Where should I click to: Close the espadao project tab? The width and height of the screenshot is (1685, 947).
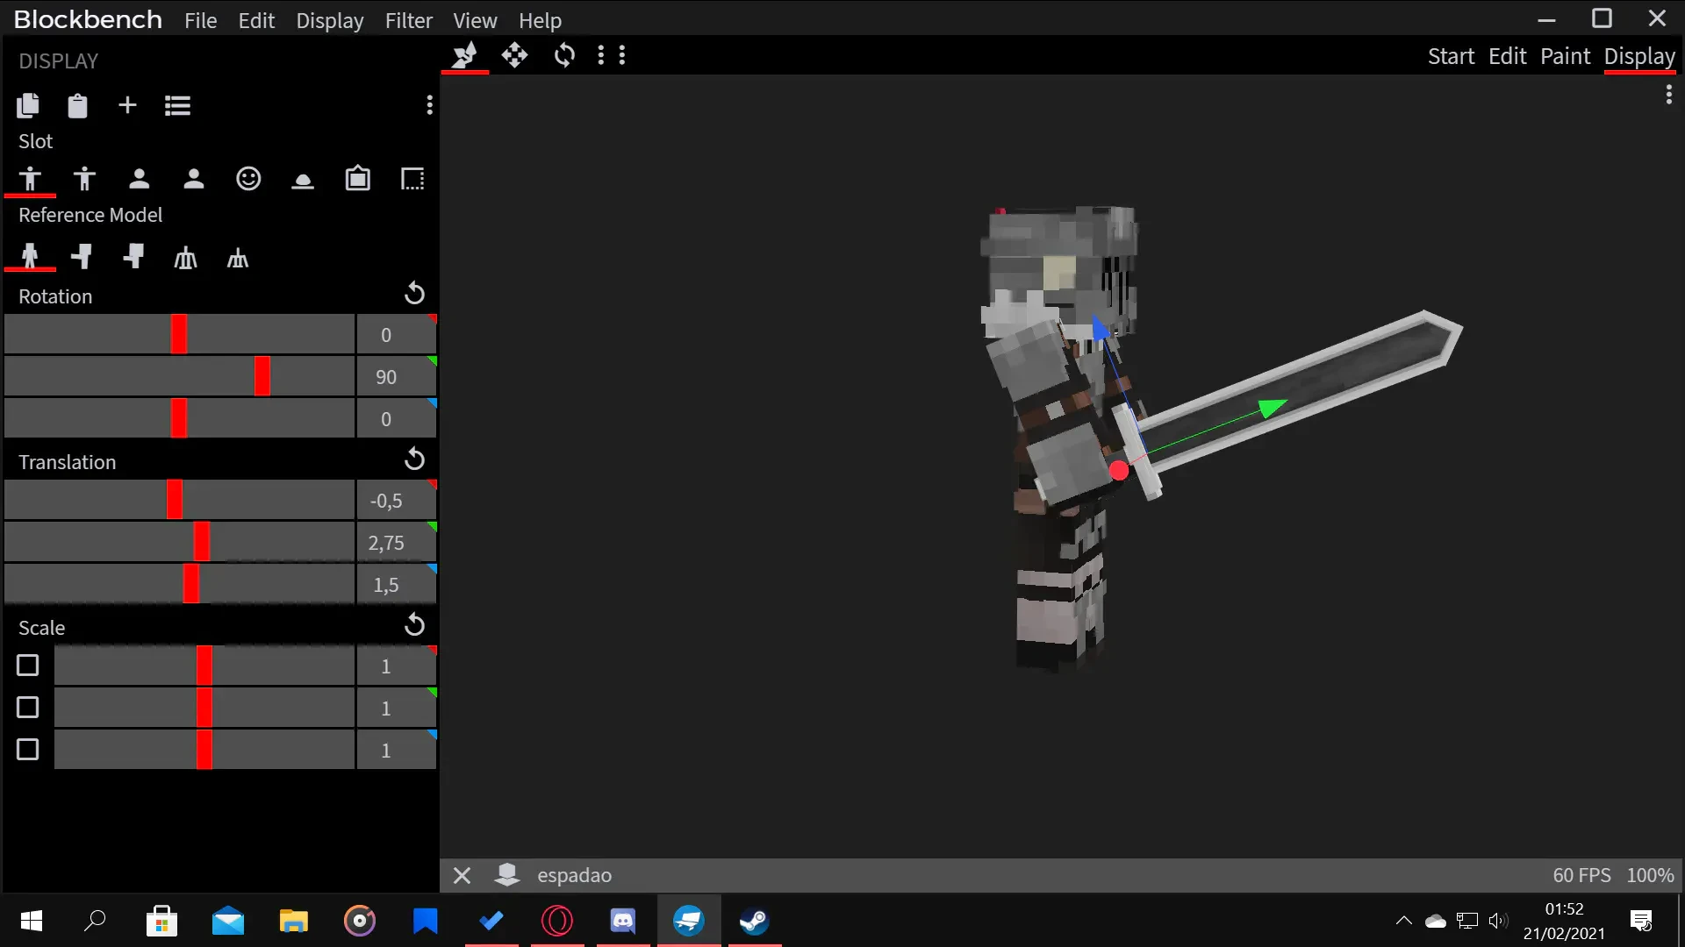pyautogui.click(x=462, y=875)
